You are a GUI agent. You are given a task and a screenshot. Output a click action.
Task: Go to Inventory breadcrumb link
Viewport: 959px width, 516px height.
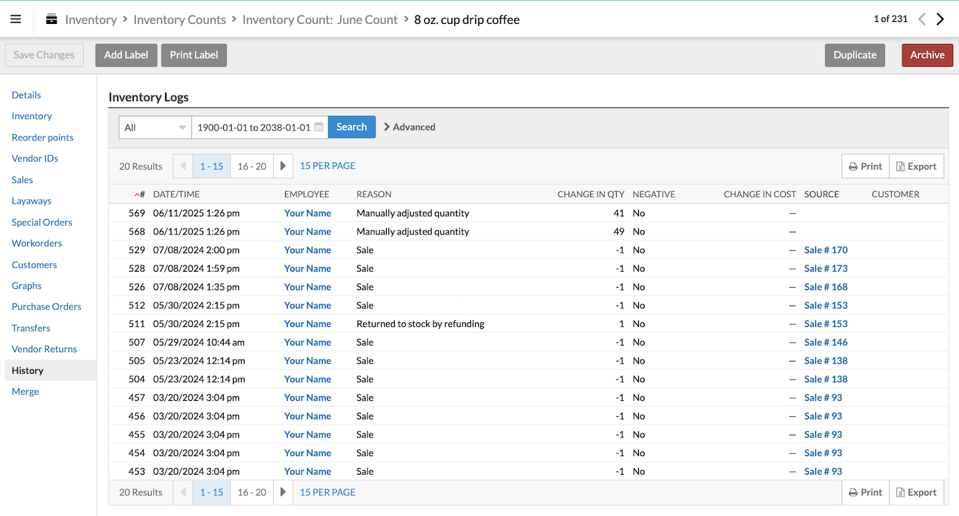pos(91,19)
